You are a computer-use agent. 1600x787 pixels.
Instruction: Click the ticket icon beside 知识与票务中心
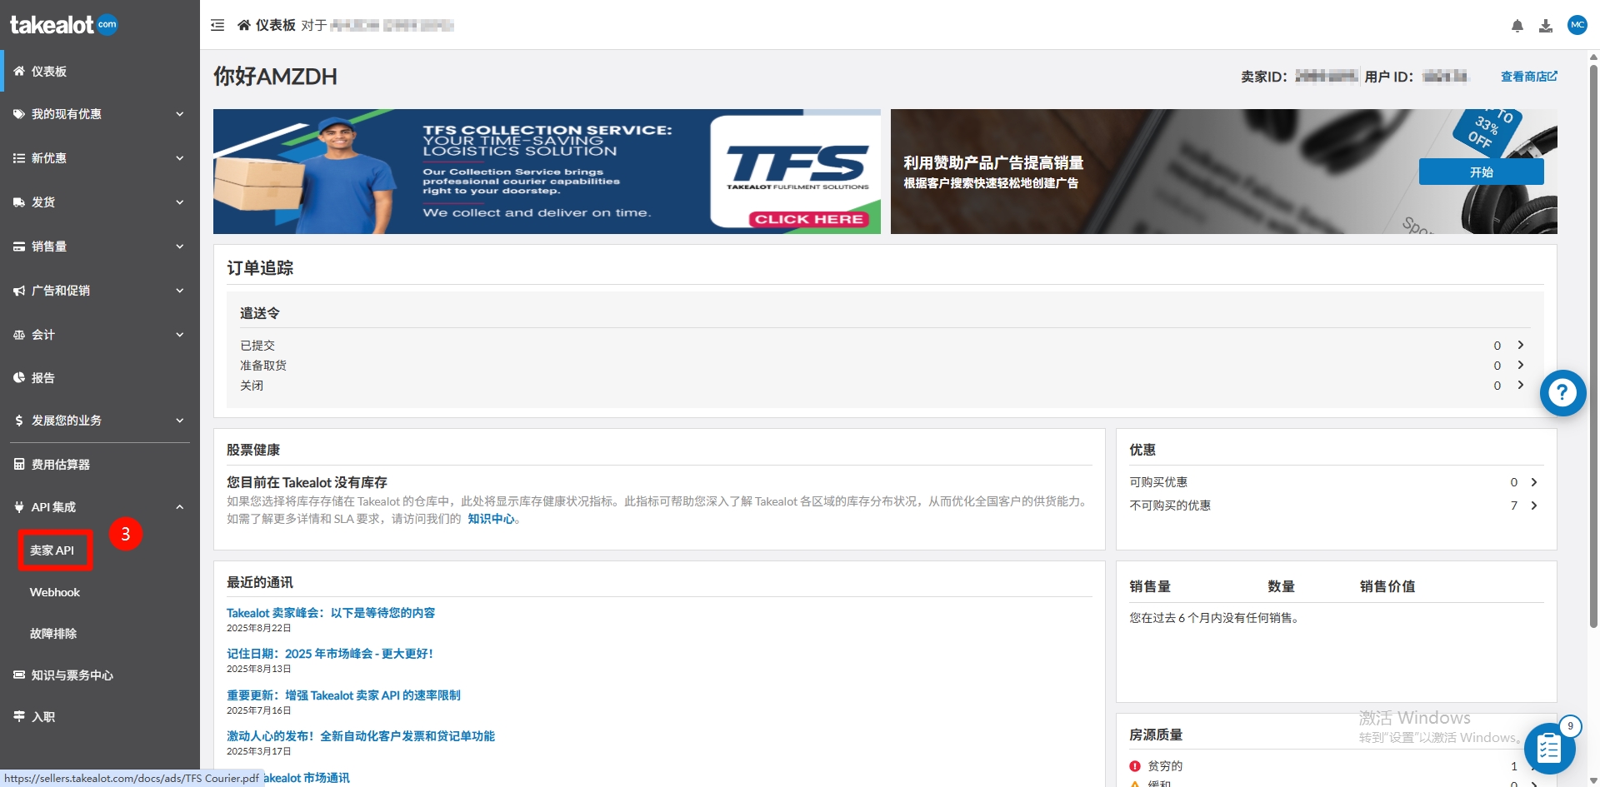[19, 675]
